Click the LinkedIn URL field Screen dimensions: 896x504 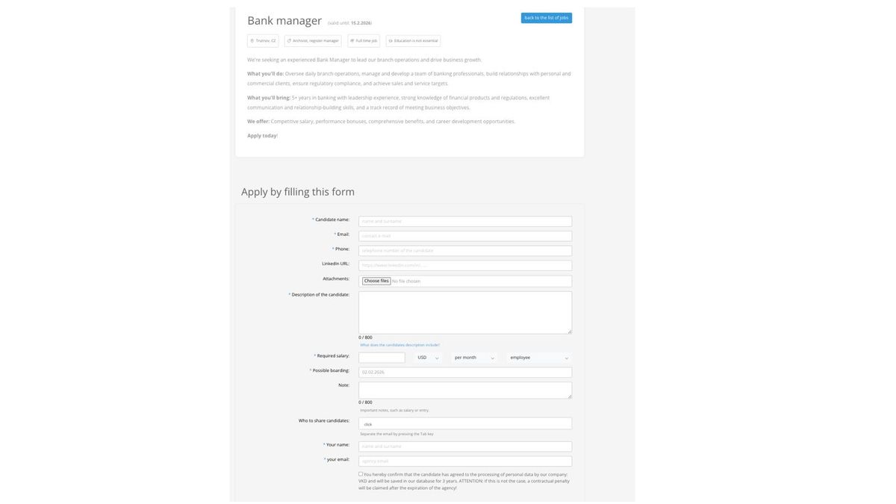tap(465, 265)
